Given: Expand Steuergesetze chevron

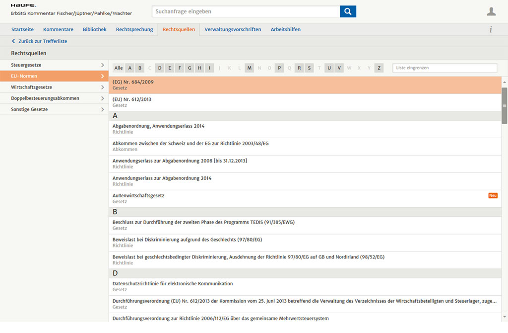Looking at the screenshot, I should [102, 65].
